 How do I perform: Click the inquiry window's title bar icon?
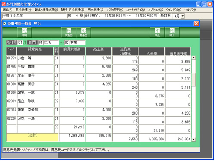pyautogui.click(x=5, y=24)
